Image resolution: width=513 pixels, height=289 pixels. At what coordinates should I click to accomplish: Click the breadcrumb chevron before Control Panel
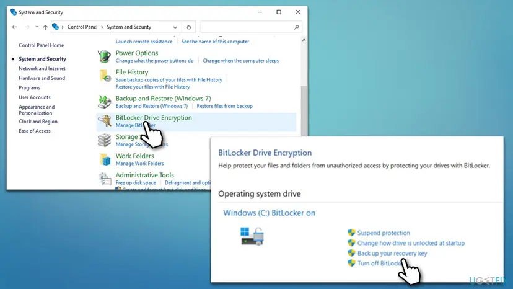[63, 27]
